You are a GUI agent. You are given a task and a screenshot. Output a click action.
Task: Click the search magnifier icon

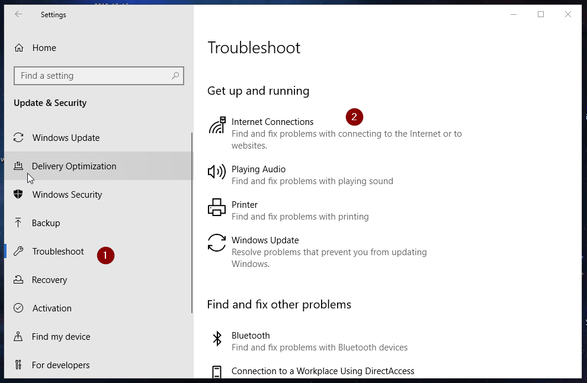175,76
